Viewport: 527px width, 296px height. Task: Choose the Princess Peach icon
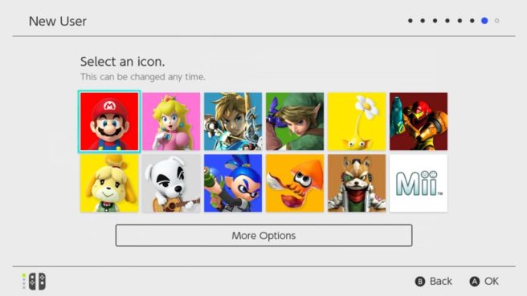tap(171, 121)
